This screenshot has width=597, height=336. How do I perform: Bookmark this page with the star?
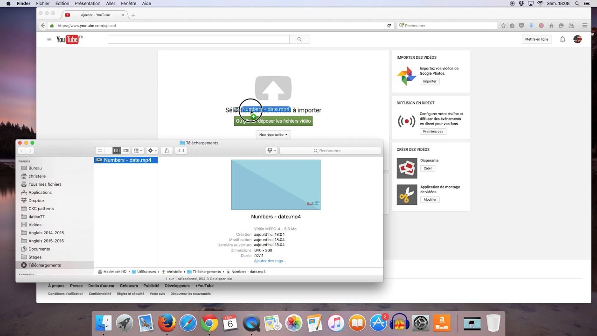(504, 26)
